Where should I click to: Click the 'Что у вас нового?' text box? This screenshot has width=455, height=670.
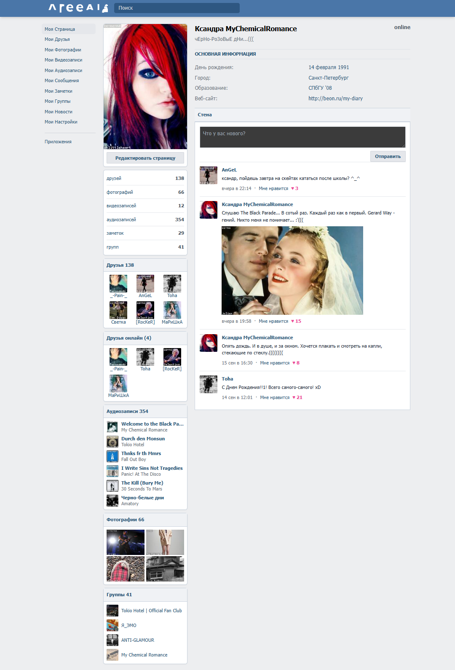click(302, 137)
